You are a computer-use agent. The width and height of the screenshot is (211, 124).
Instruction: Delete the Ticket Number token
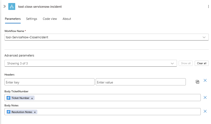(32, 98)
